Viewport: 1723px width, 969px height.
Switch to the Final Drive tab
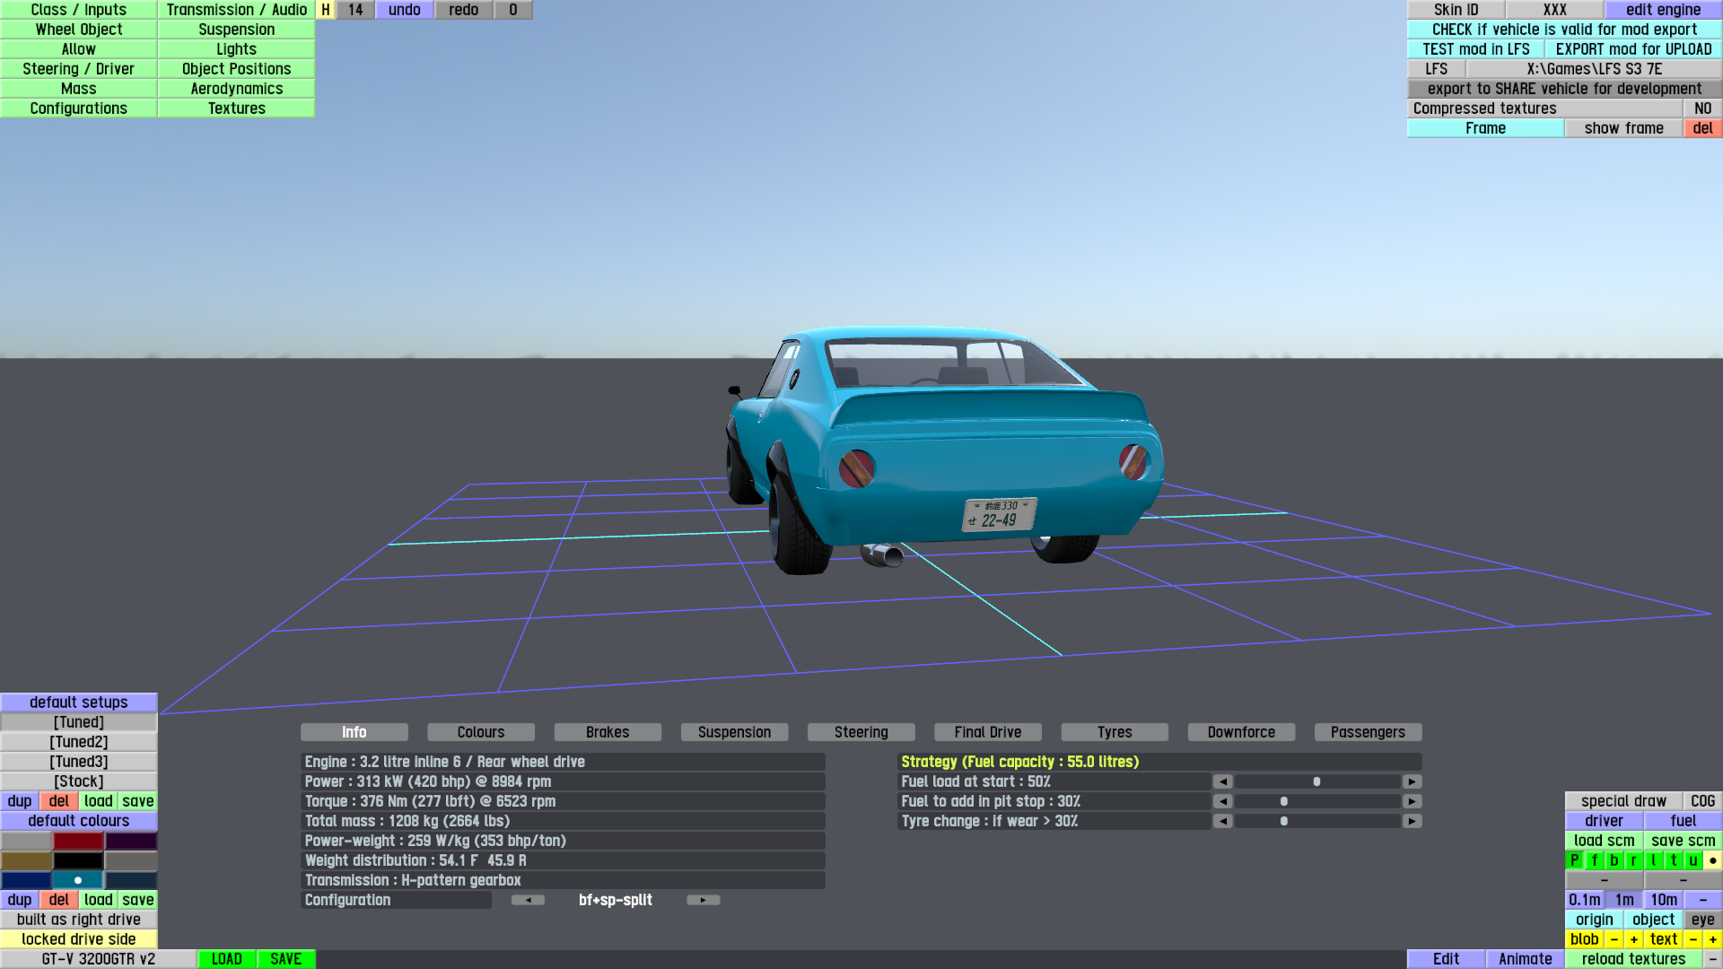(987, 732)
